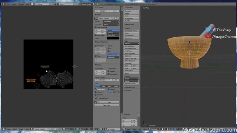237x133 pixels.
Task: Open the Window menu in top bar
Action: [21, 4]
